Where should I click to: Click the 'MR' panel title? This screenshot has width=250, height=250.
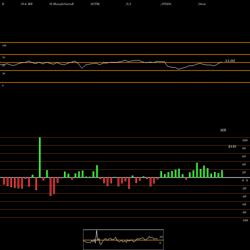pos(223,130)
